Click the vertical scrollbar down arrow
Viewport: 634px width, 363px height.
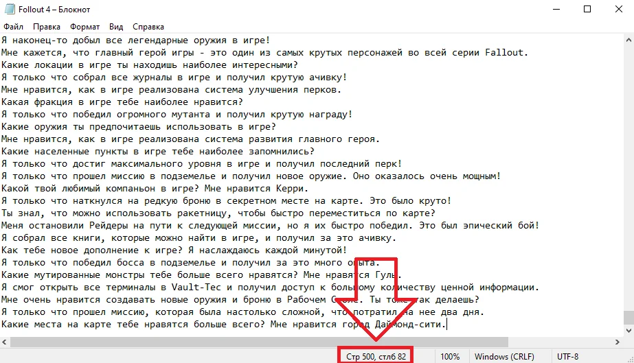pos(629,331)
